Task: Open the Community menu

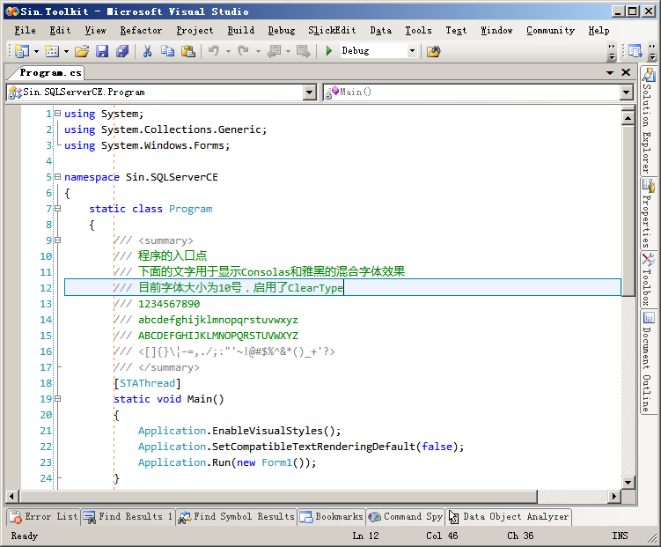Action: tap(550, 30)
